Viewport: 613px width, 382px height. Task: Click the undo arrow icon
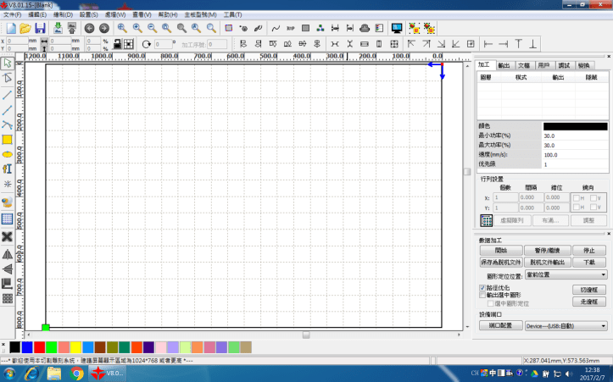(x=90, y=28)
